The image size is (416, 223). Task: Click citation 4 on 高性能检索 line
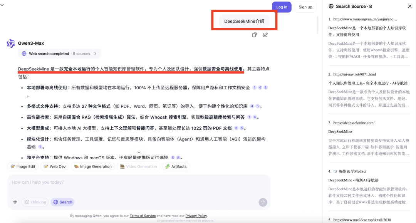coord(255,117)
